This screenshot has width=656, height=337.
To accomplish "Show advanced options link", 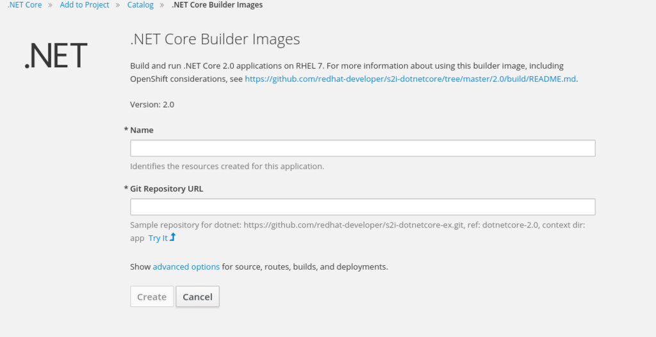I will 186,267.
